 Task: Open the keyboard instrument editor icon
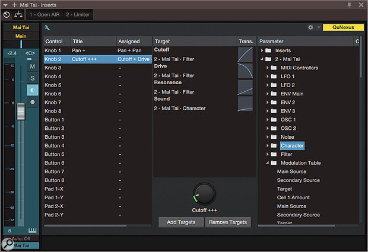pyautogui.click(x=33, y=231)
